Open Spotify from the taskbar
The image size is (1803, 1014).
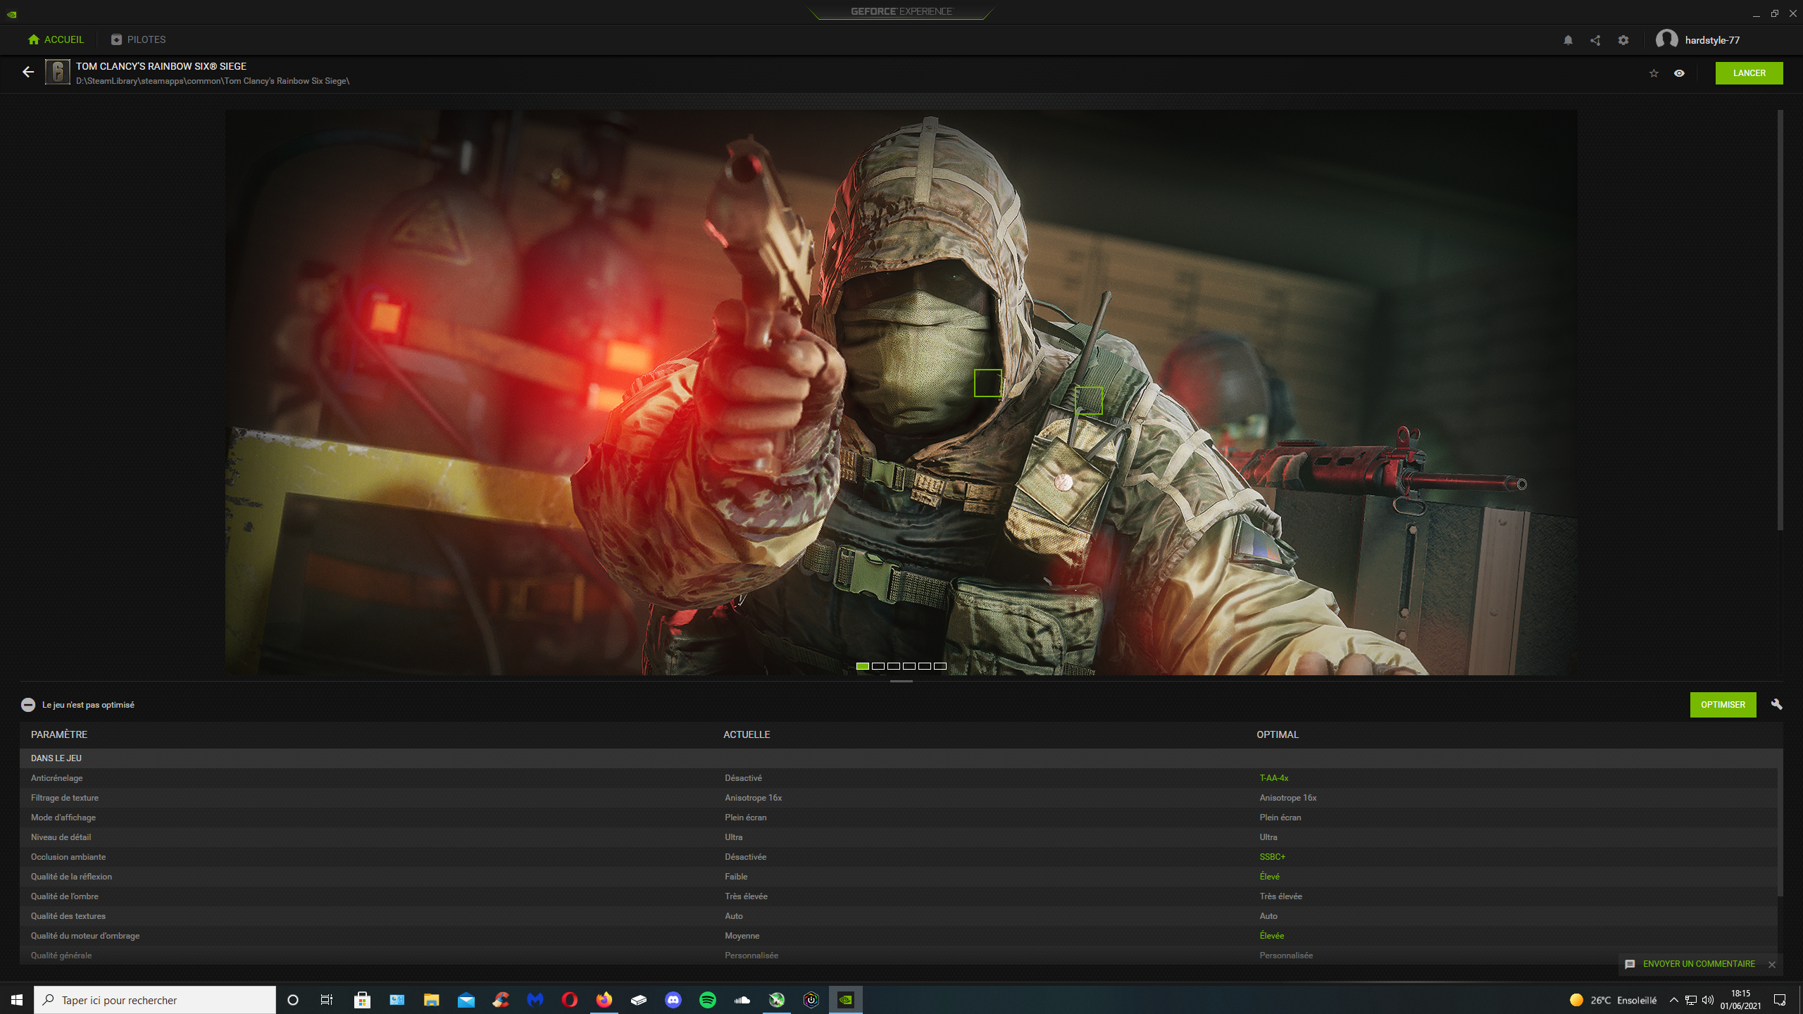point(707,1000)
